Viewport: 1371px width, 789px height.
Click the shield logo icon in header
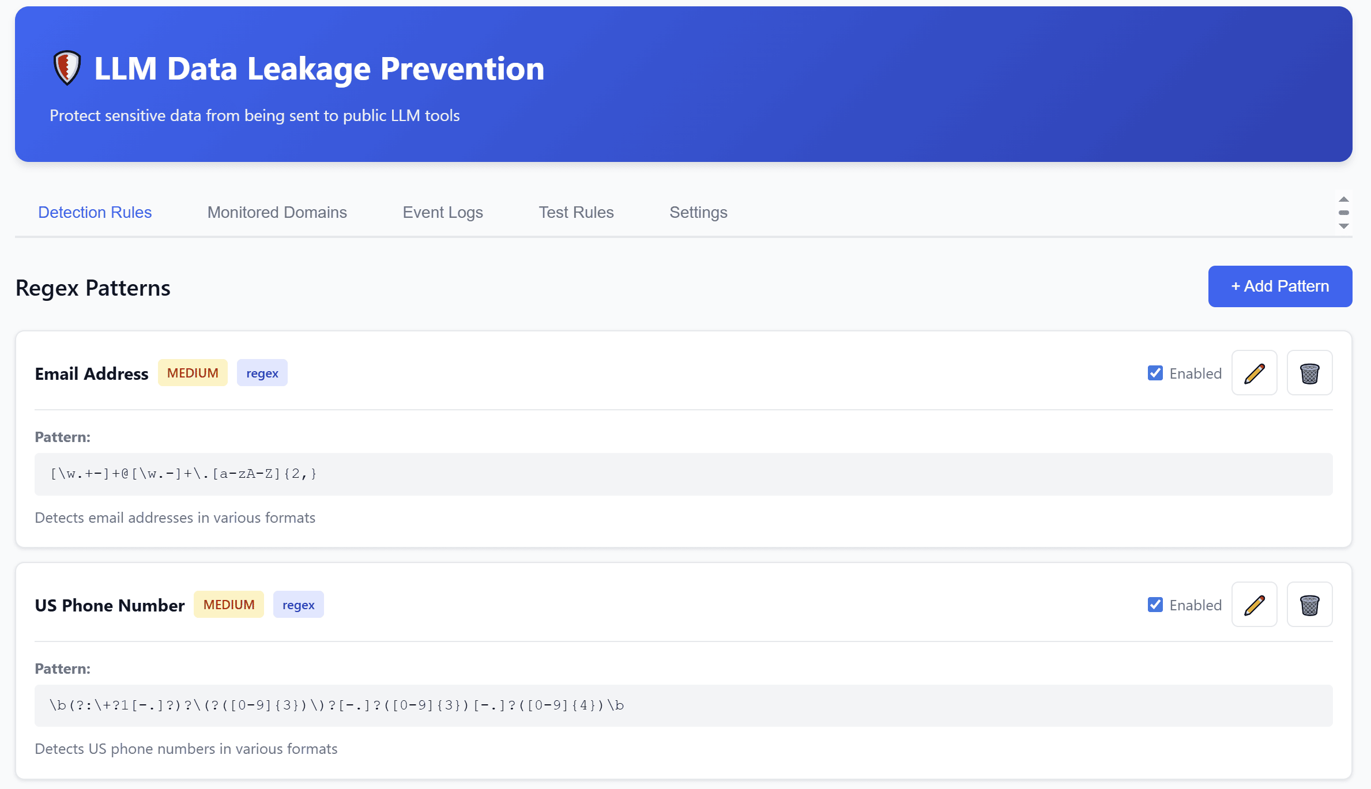coord(67,68)
